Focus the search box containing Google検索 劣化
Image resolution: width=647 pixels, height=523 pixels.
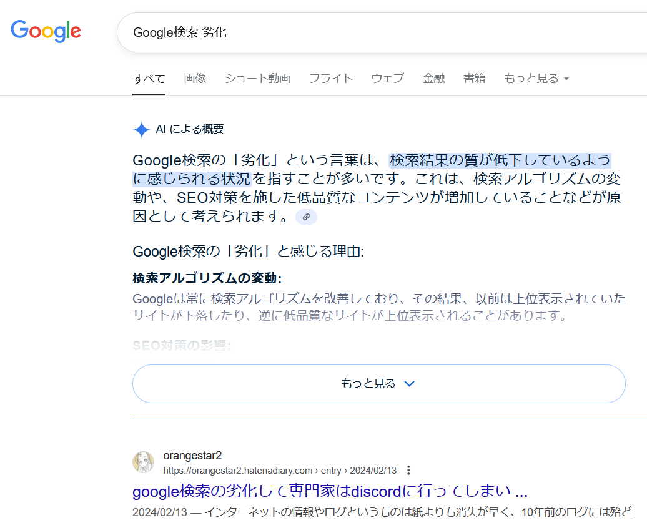click(x=382, y=32)
